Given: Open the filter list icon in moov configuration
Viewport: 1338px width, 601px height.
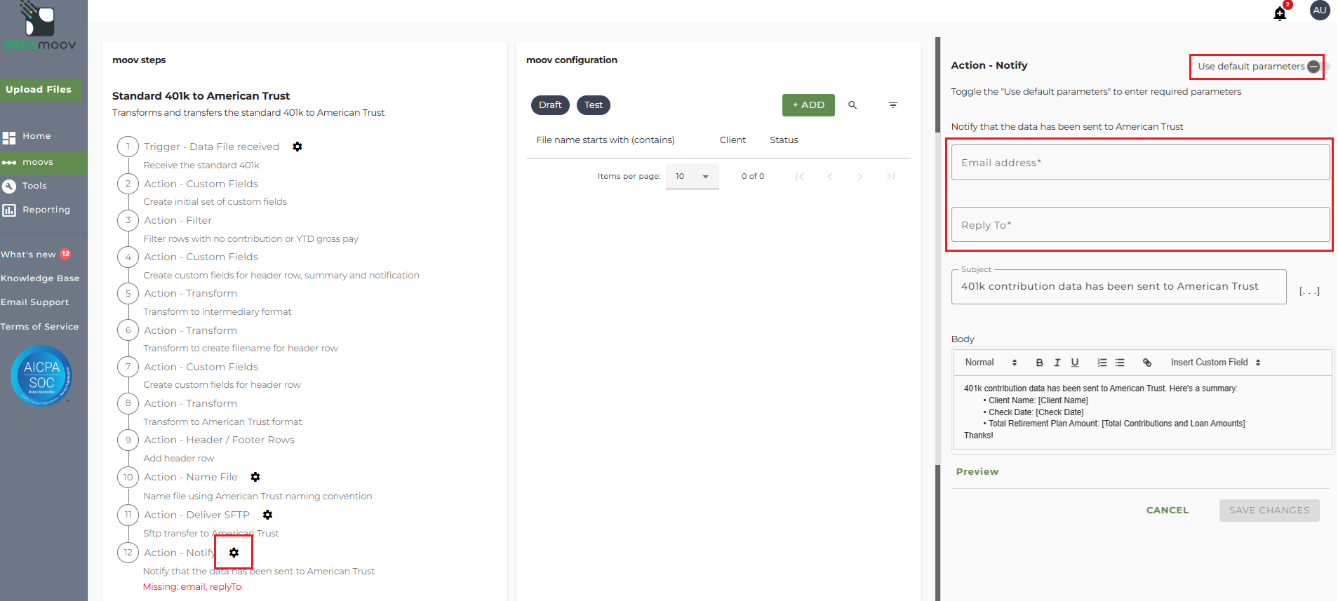Looking at the screenshot, I should click(893, 105).
